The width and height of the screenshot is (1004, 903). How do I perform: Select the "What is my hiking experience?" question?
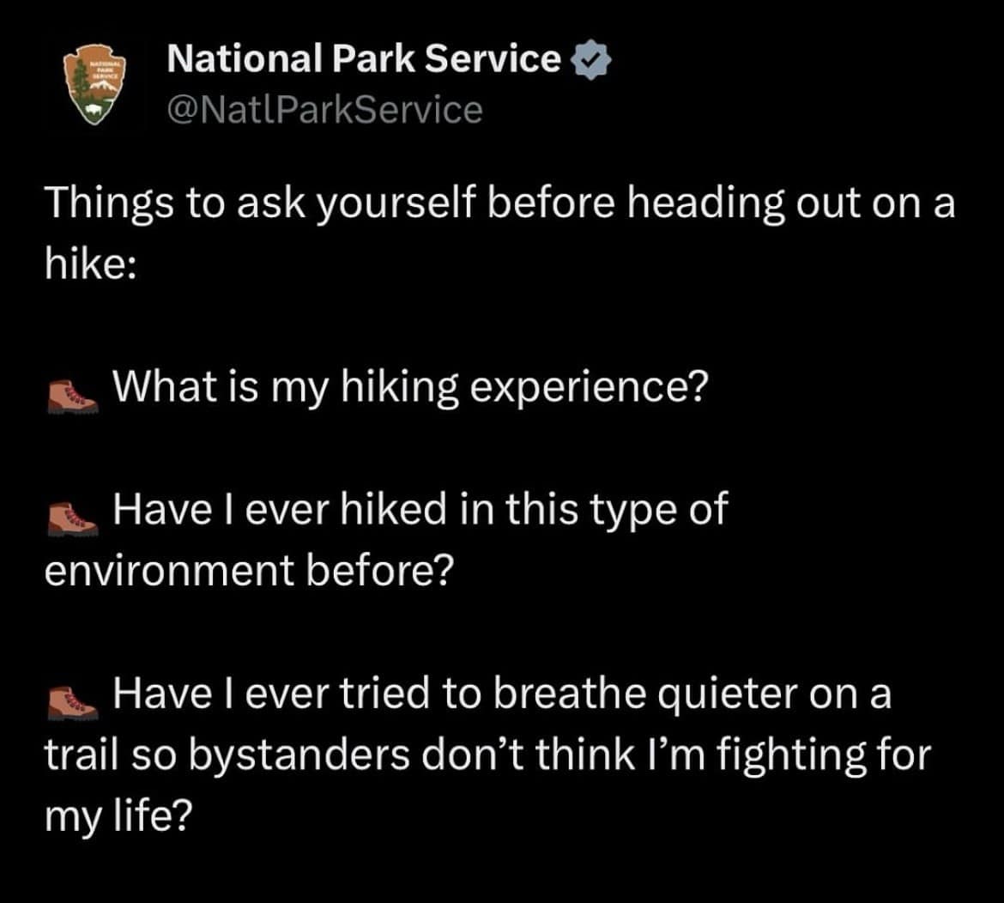point(410,387)
